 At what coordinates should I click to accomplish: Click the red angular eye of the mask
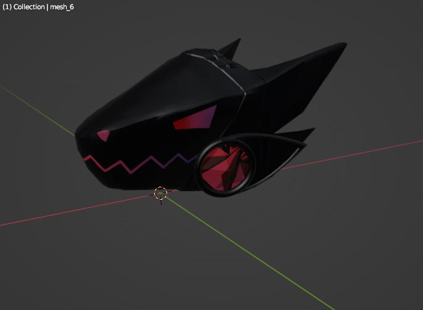click(x=195, y=118)
